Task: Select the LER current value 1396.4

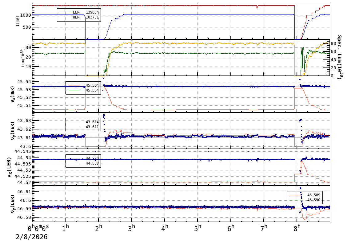Action: pyautogui.click(x=92, y=12)
